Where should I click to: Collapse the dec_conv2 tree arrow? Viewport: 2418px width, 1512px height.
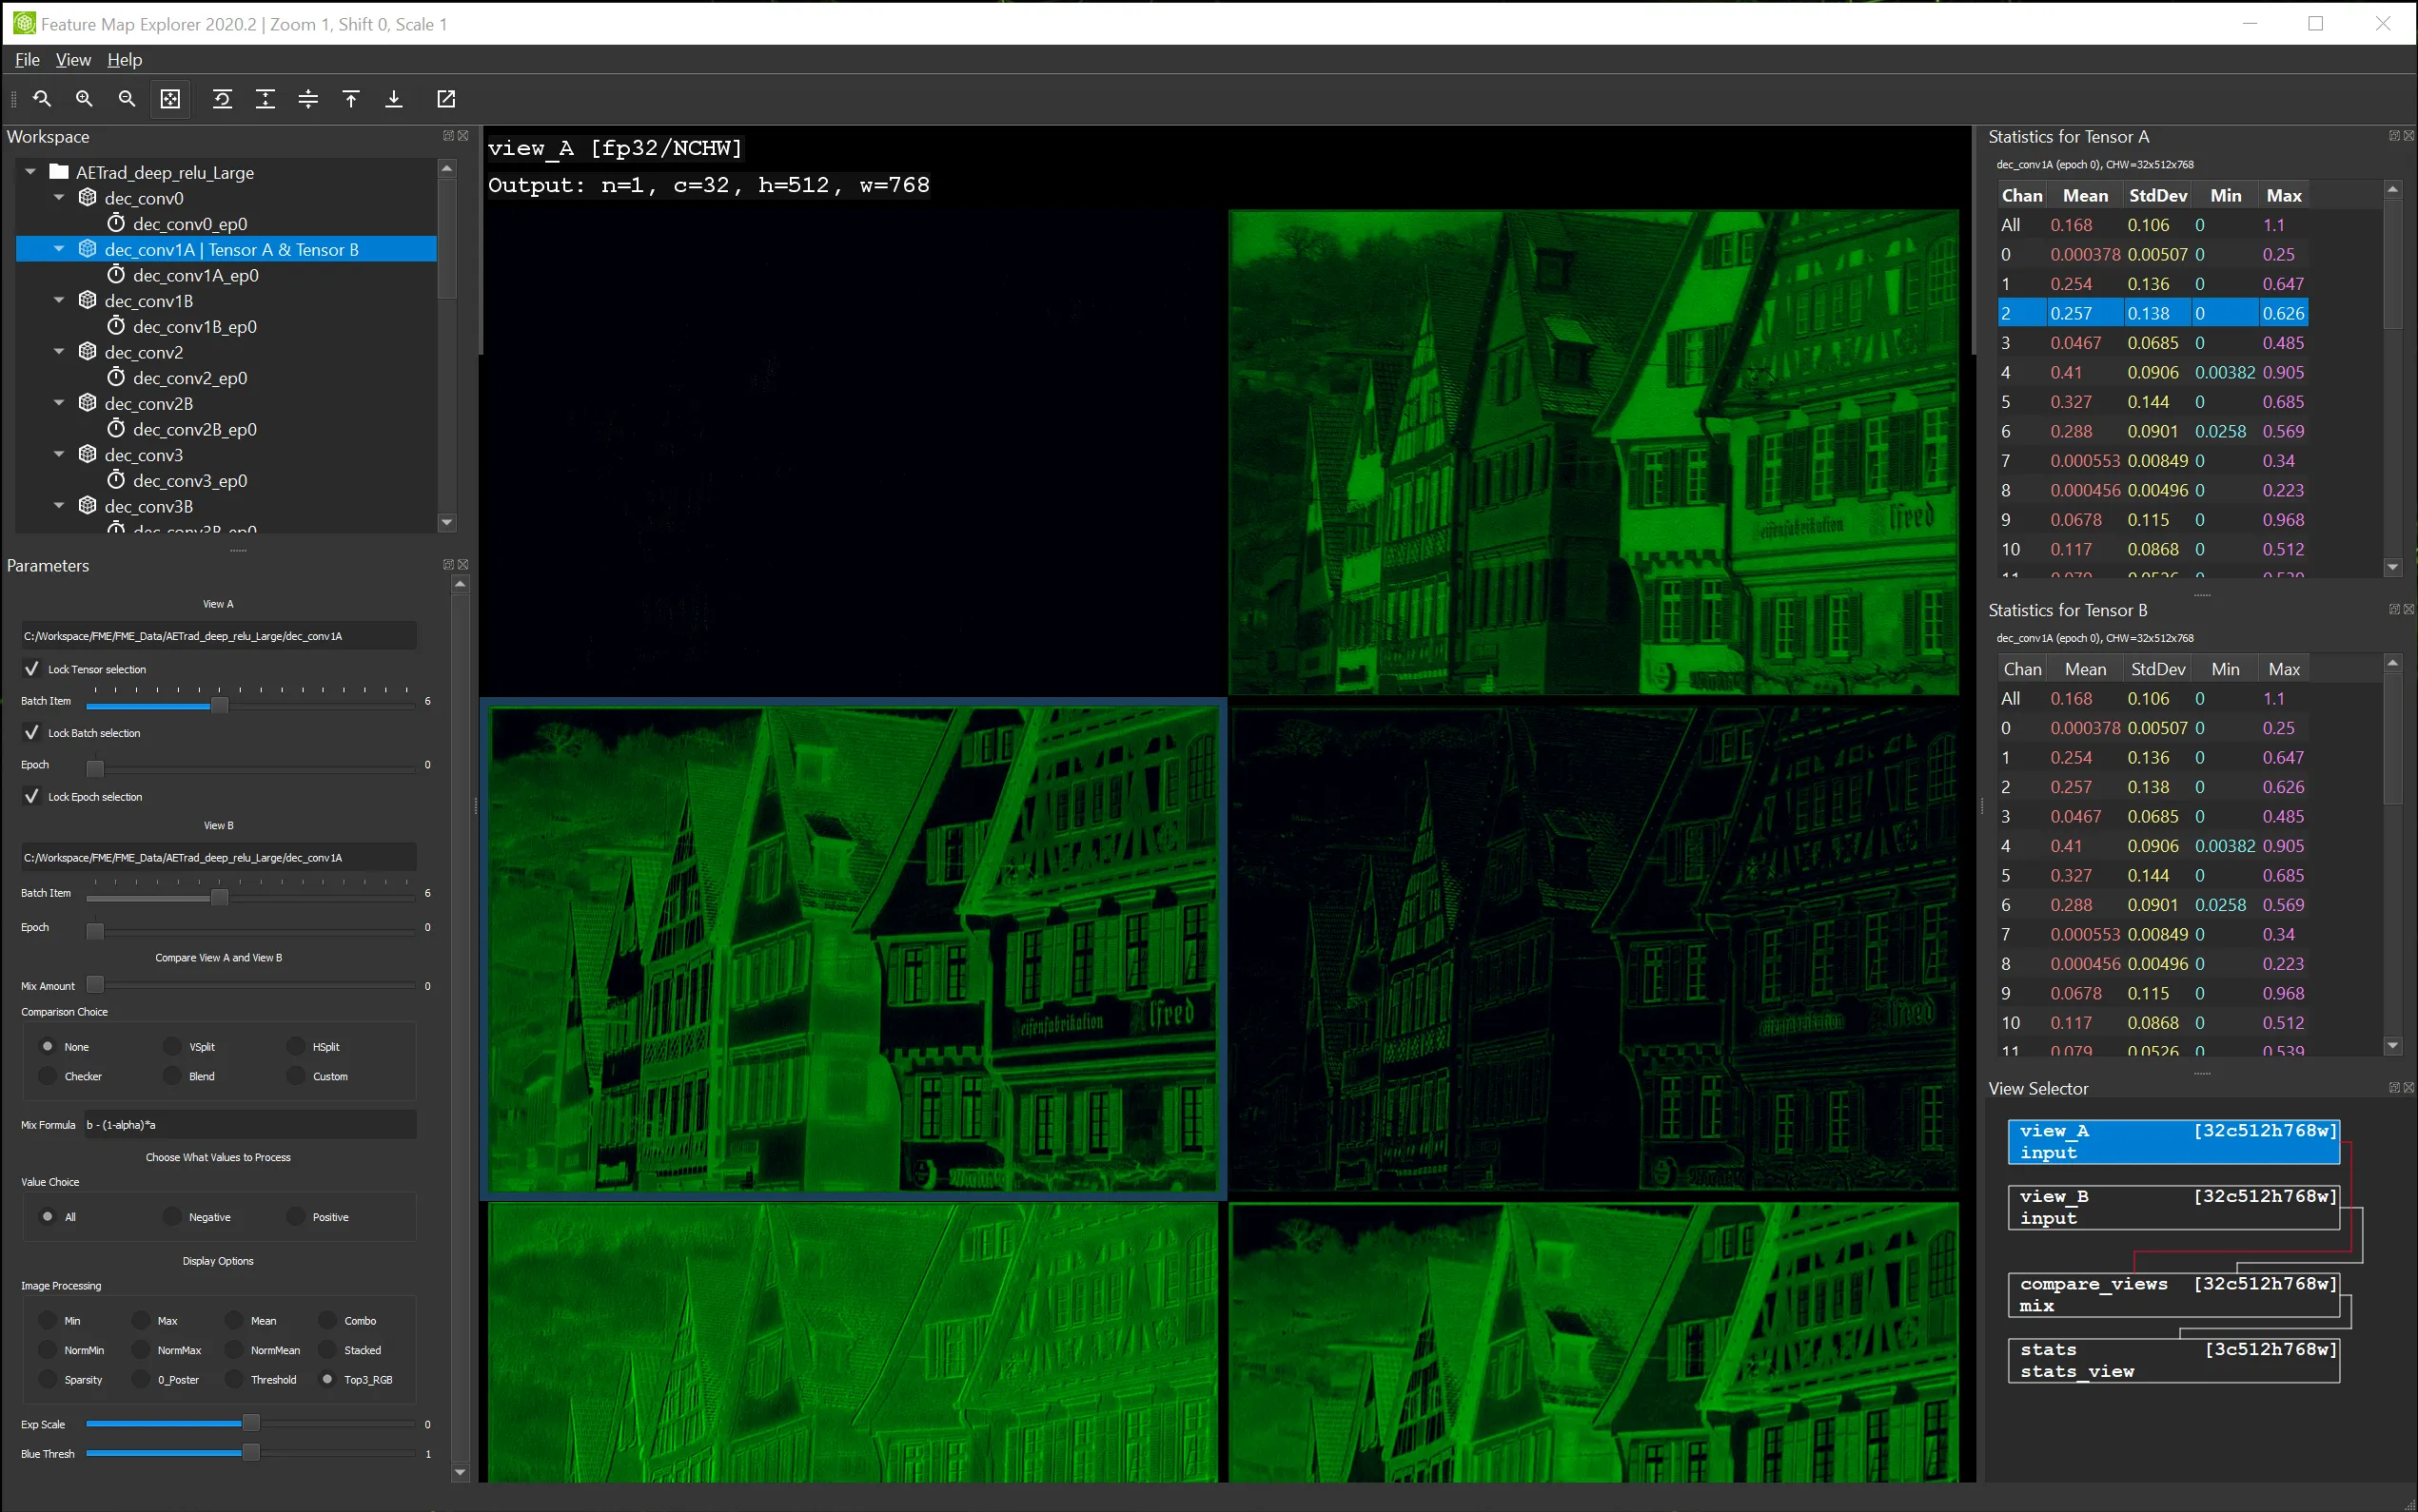(59, 352)
